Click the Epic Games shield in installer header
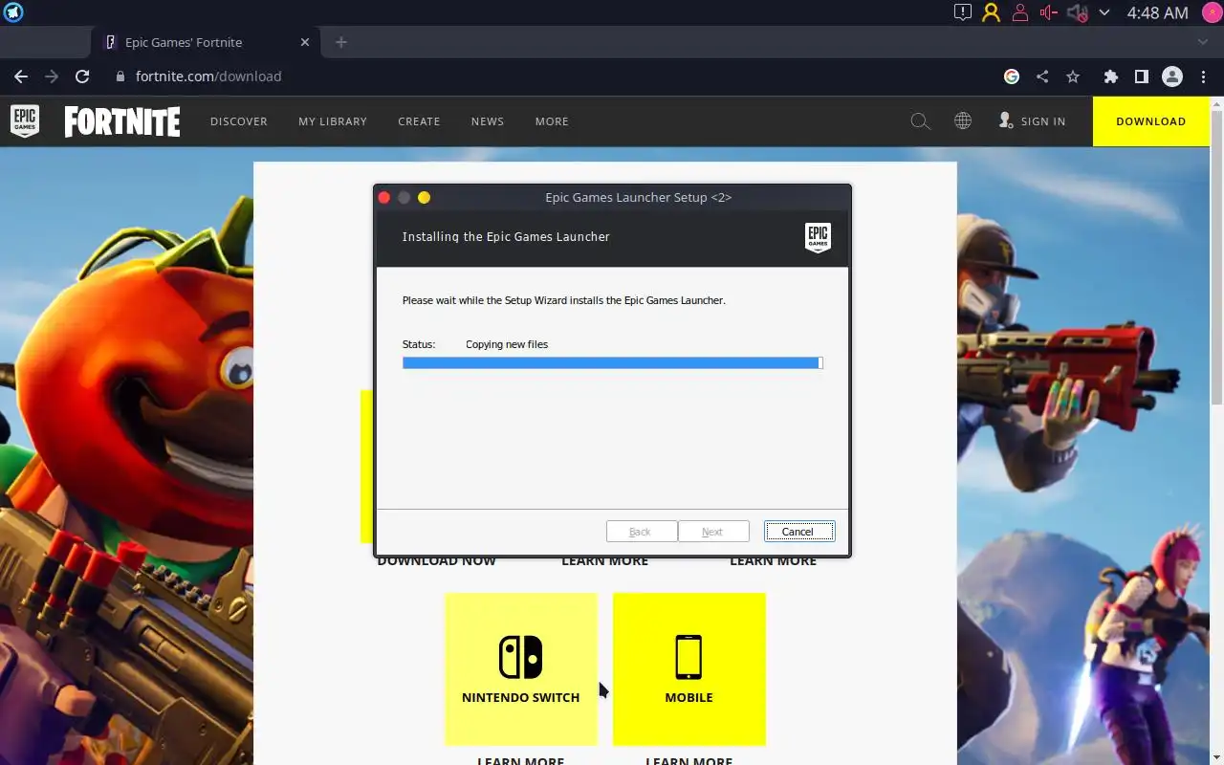 click(x=818, y=237)
